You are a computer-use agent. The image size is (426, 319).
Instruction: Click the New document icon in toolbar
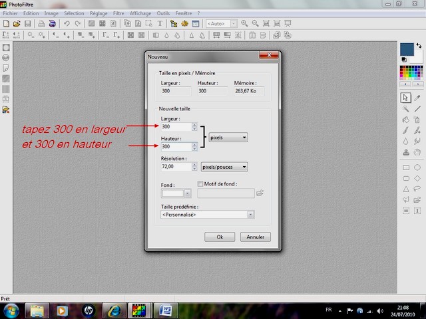[6, 24]
